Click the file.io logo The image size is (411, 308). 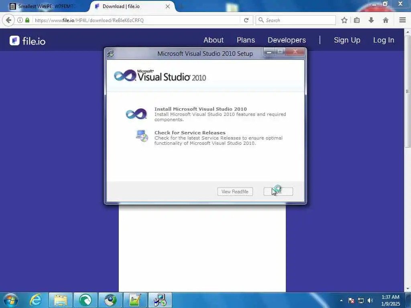coord(27,41)
